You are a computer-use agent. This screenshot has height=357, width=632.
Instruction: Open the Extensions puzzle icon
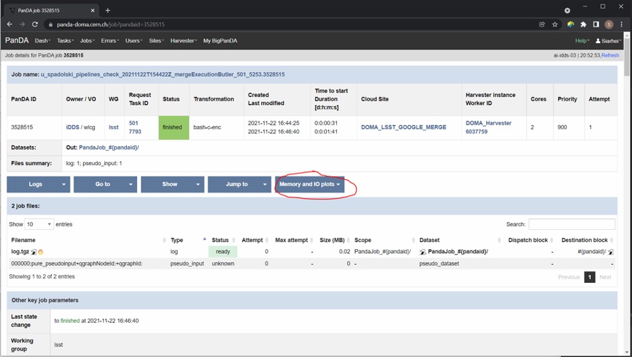tap(583, 24)
